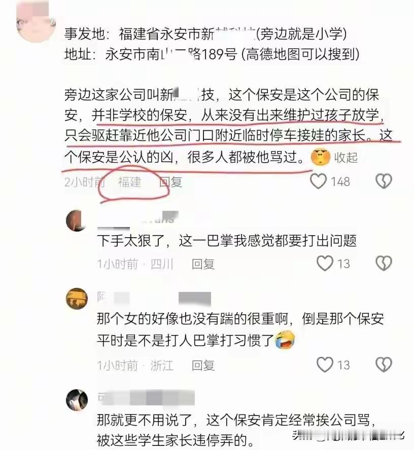Like the top comment with 148 likes

[319, 181]
